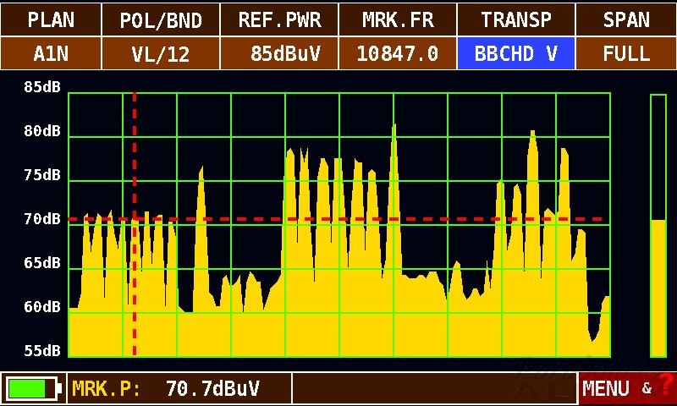Screen dimensions: 677x406
Task: Click the battery status icon
Action: point(33,388)
